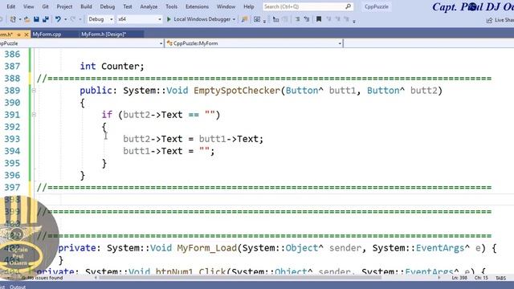Switch to the MyForm.h [Design] tab
This screenshot has width=514, height=289.
(x=104, y=34)
